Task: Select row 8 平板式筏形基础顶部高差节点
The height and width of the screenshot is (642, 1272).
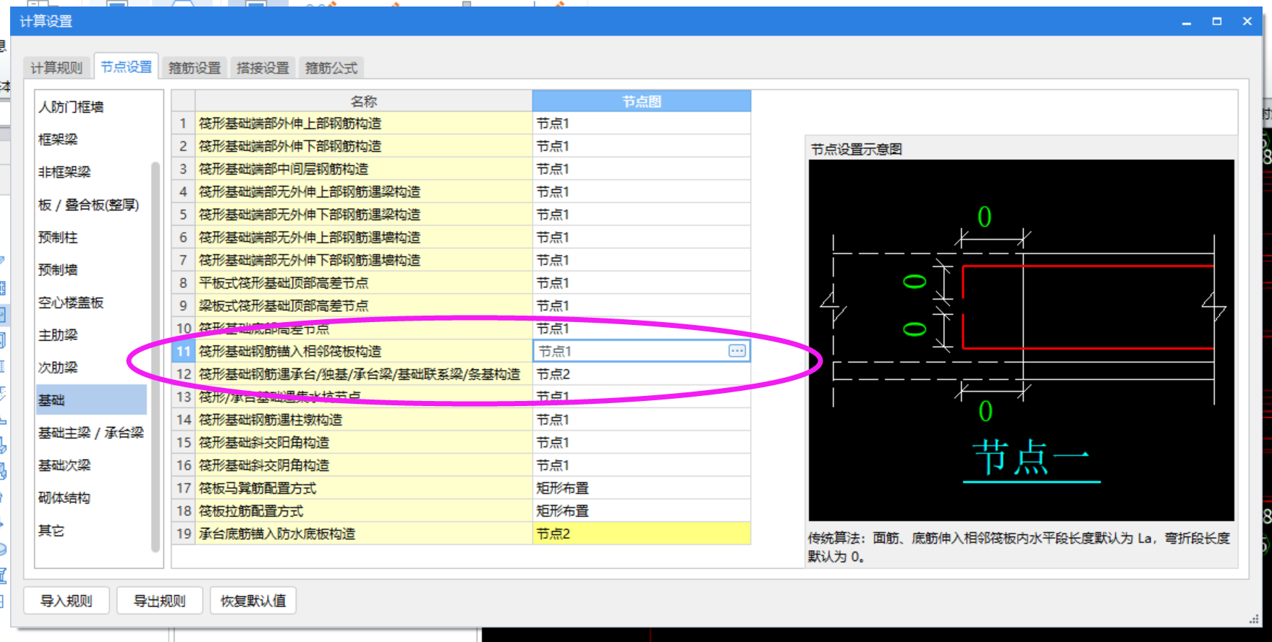Action: coord(363,283)
